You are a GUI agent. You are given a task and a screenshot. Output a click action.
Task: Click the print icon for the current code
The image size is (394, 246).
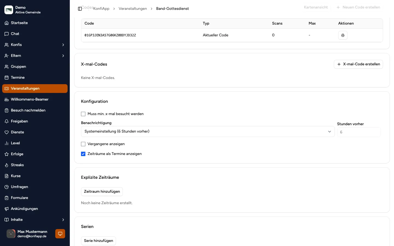pyautogui.click(x=343, y=35)
